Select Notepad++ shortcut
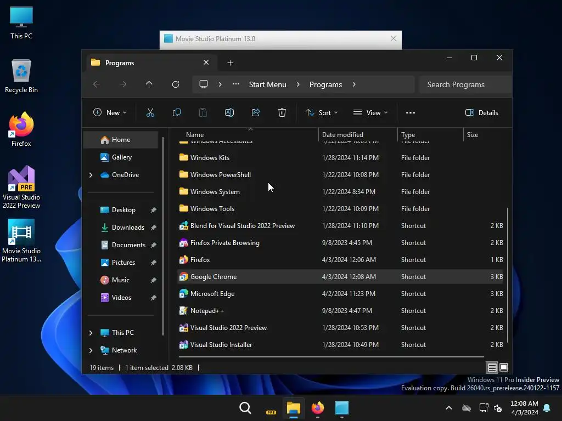Viewport: 562px width, 421px height. (x=340, y=311)
